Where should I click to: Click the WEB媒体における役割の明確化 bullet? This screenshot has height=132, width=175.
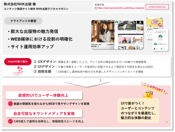(40, 39)
